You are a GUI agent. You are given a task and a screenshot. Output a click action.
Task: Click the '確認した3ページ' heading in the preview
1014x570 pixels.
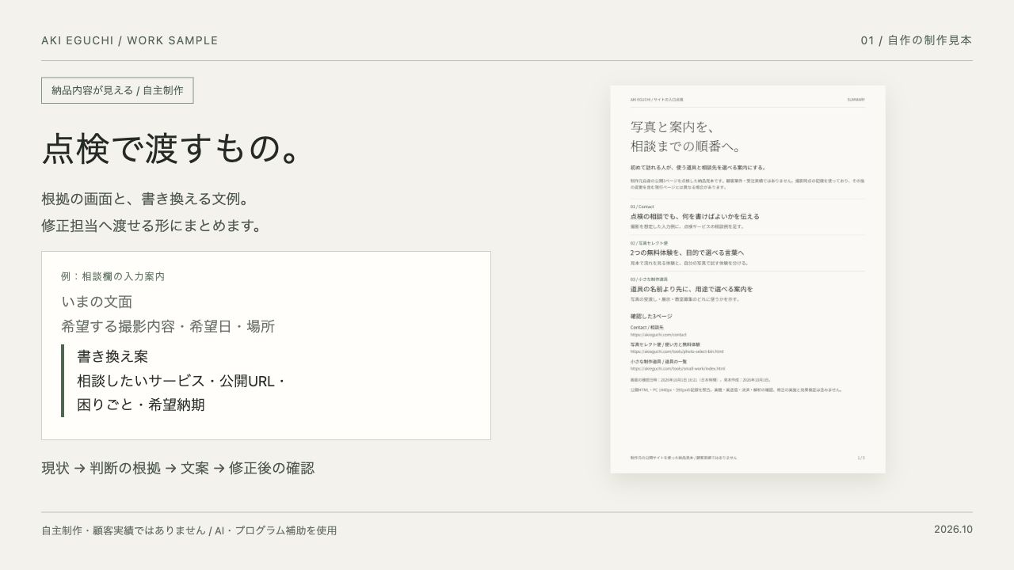coord(651,316)
